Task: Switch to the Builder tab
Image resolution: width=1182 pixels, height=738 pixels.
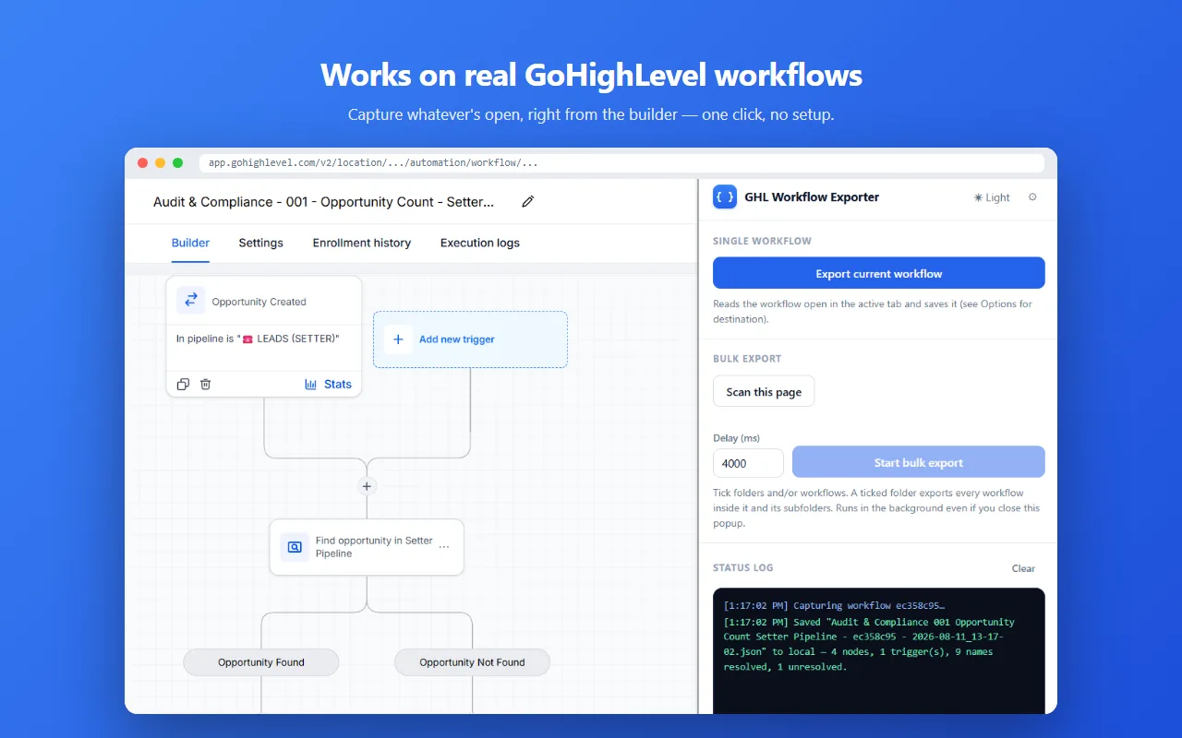Action: pyautogui.click(x=190, y=243)
